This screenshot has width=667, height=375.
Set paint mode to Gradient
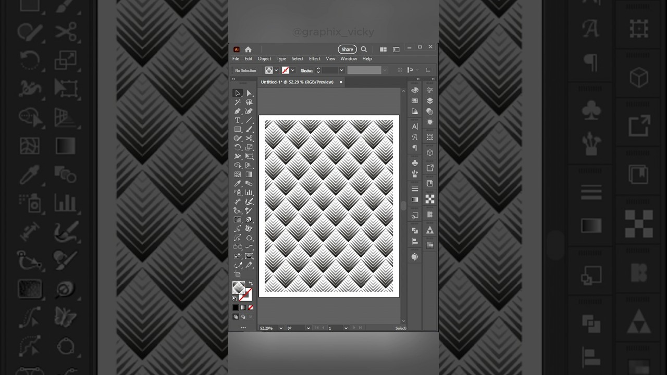pyautogui.click(x=243, y=308)
